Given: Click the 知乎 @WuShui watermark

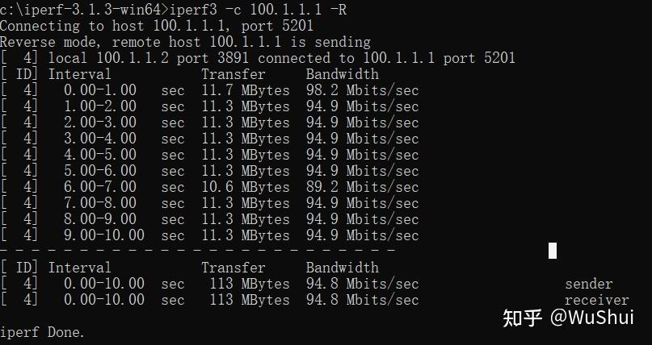Looking at the screenshot, I should coord(568,318).
